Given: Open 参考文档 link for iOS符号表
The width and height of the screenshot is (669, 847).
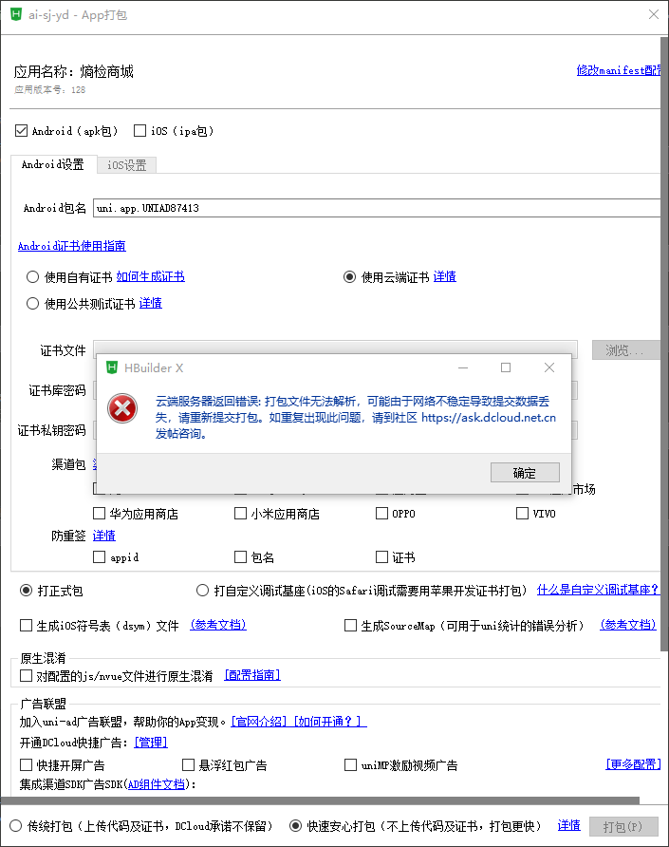Looking at the screenshot, I should [218, 625].
